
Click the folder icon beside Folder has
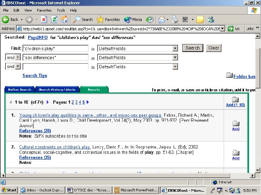(x=229, y=75)
